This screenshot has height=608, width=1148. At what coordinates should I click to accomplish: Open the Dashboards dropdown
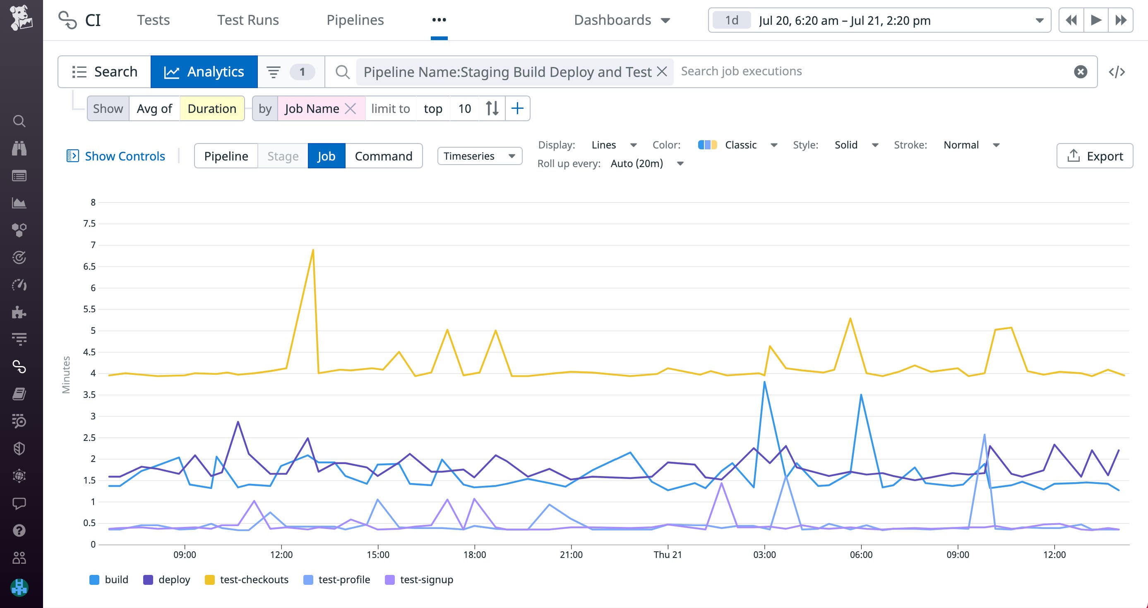[622, 20]
